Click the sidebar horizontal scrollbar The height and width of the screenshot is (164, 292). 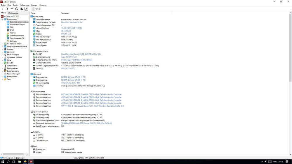pos(13,154)
